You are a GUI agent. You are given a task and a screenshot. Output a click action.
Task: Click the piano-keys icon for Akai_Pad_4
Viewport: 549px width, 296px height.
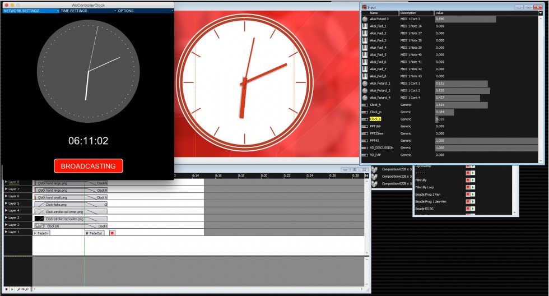coord(365,47)
